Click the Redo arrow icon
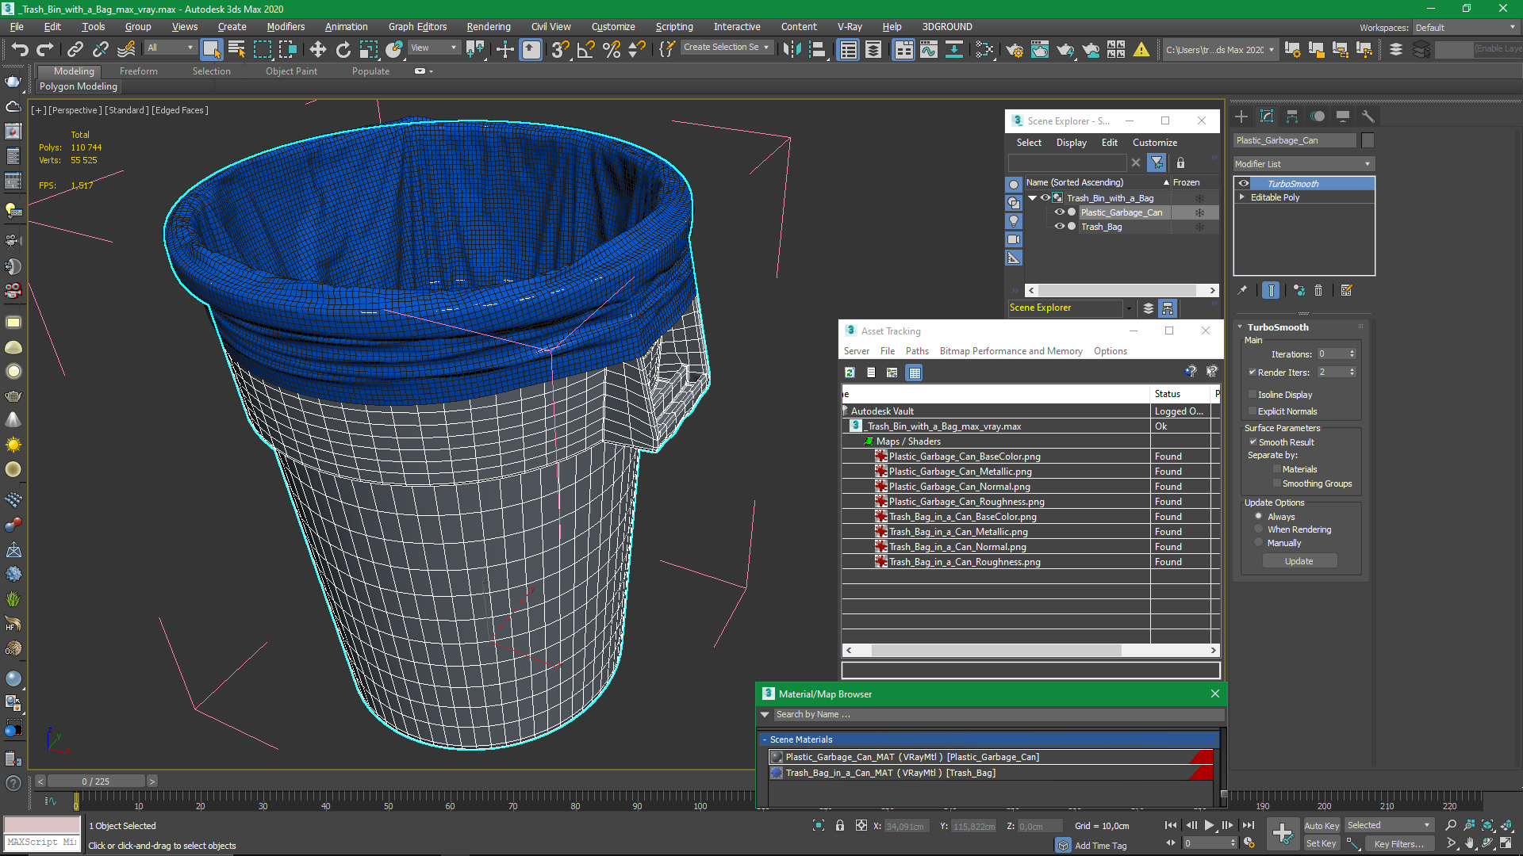This screenshot has width=1523, height=856. (45, 49)
